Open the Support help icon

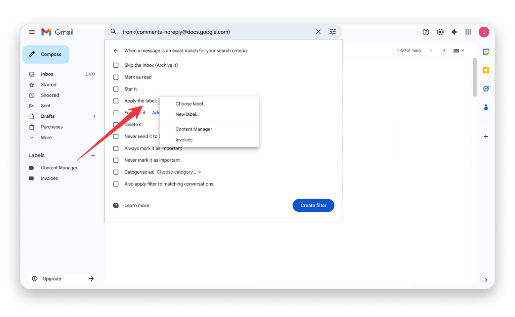(426, 32)
